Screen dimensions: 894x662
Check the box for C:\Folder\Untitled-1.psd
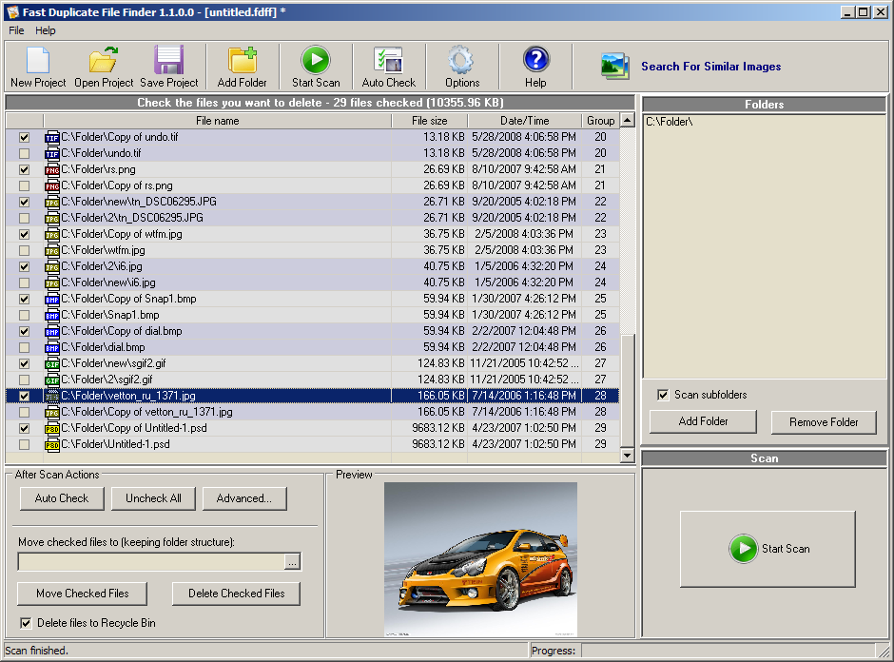24,445
